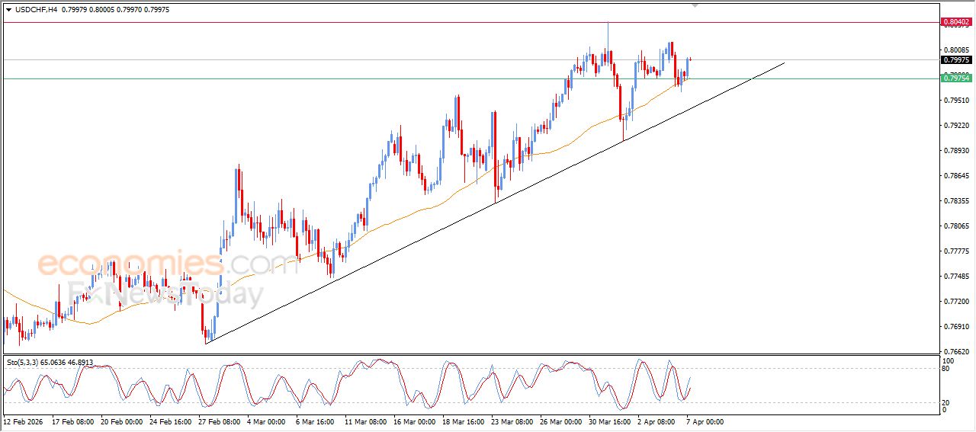
Task: Click the 0.78065 price axis value
Action: 956,226
